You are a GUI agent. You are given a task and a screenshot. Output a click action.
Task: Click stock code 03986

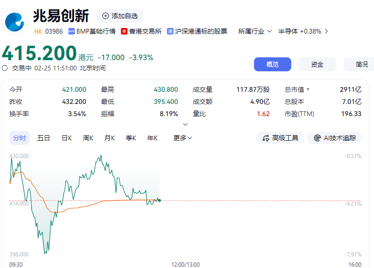(x=54, y=31)
